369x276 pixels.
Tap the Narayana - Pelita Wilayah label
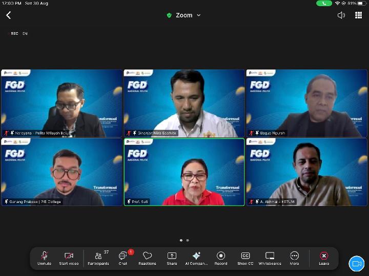click(40, 133)
